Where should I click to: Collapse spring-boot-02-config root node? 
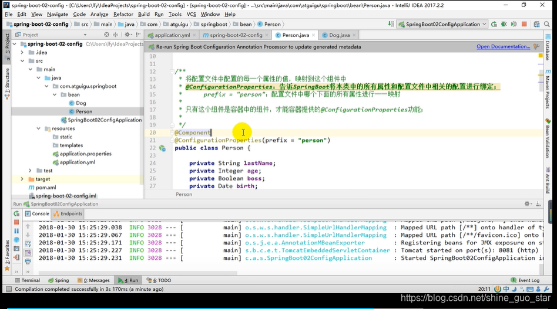15,44
